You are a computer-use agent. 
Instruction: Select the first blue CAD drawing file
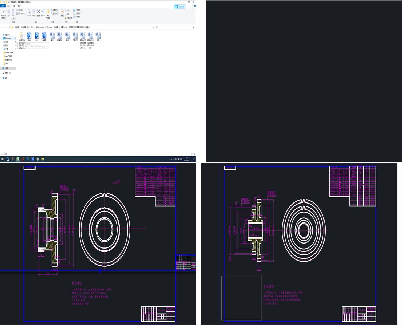tap(29, 35)
